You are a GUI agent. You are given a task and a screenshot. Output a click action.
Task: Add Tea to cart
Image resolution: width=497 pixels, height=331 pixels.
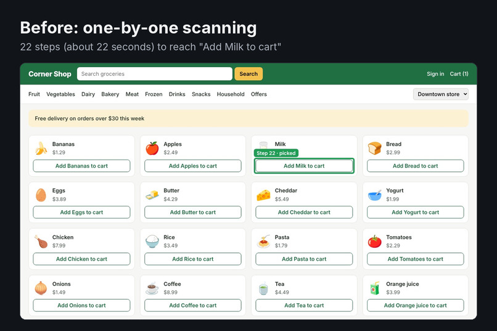pos(304,305)
